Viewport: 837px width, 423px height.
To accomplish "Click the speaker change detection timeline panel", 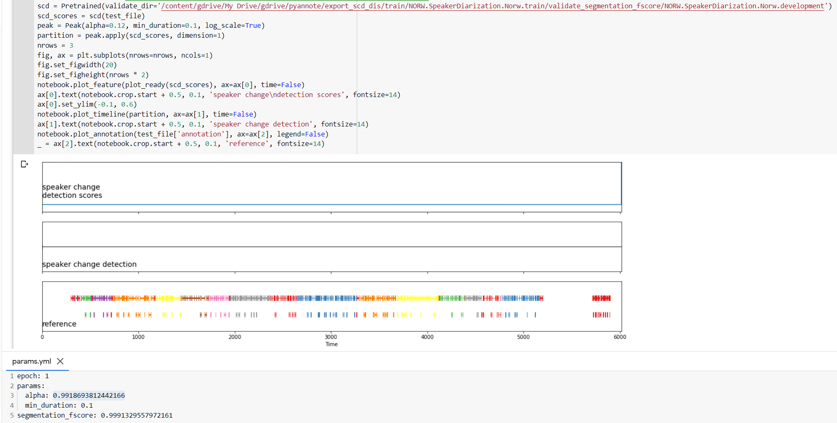I will tap(332, 248).
